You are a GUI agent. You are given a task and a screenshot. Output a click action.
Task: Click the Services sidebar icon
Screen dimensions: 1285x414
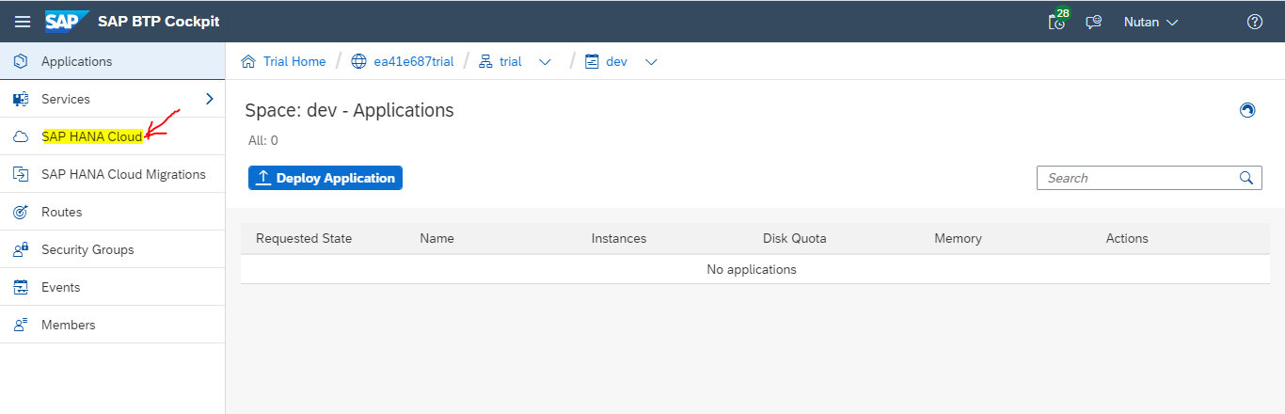tap(21, 99)
